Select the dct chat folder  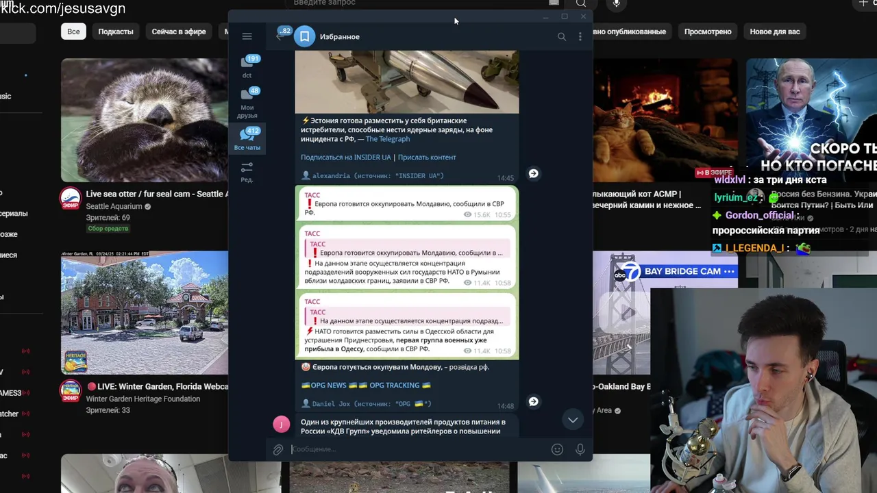[247, 67]
